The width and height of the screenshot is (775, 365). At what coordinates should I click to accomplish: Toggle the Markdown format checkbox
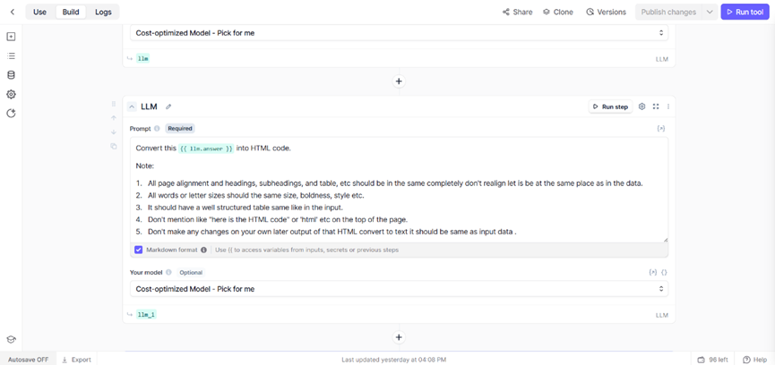tap(138, 250)
